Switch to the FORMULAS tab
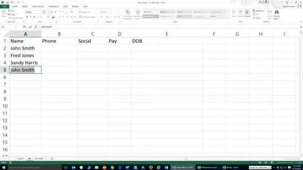Image resolution: width=303 pixels, height=170 pixels. 53,7
